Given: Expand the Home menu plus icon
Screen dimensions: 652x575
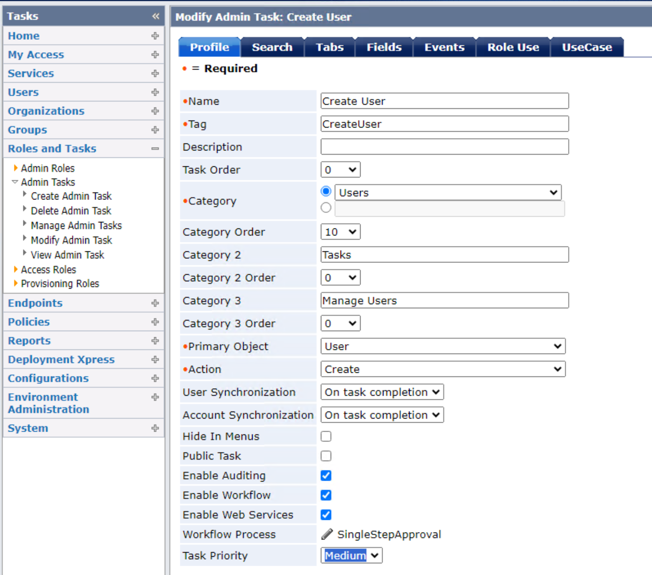Looking at the screenshot, I should tap(155, 36).
